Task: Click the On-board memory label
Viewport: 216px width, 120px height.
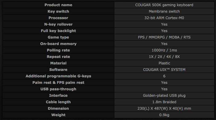Action: [x=58, y=44]
